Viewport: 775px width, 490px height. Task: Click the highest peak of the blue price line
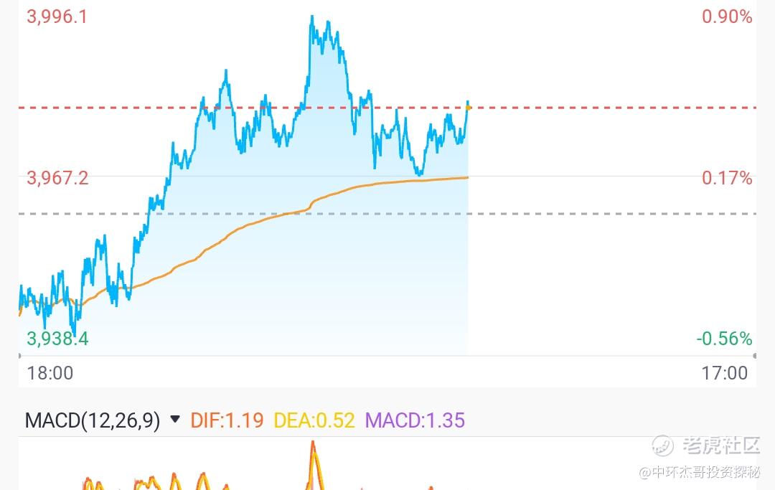[312, 17]
